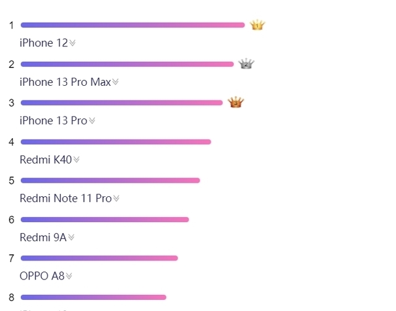Expand the OPPO A8 chevron
The width and height of the screenshot is (396, 311).
69,276
